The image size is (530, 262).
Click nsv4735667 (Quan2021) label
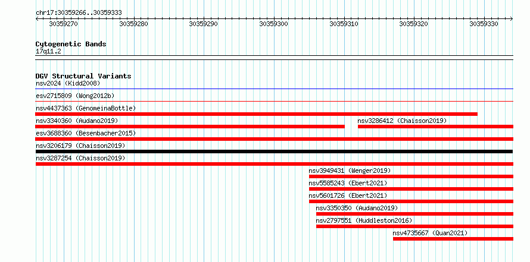tap(431, 233)
